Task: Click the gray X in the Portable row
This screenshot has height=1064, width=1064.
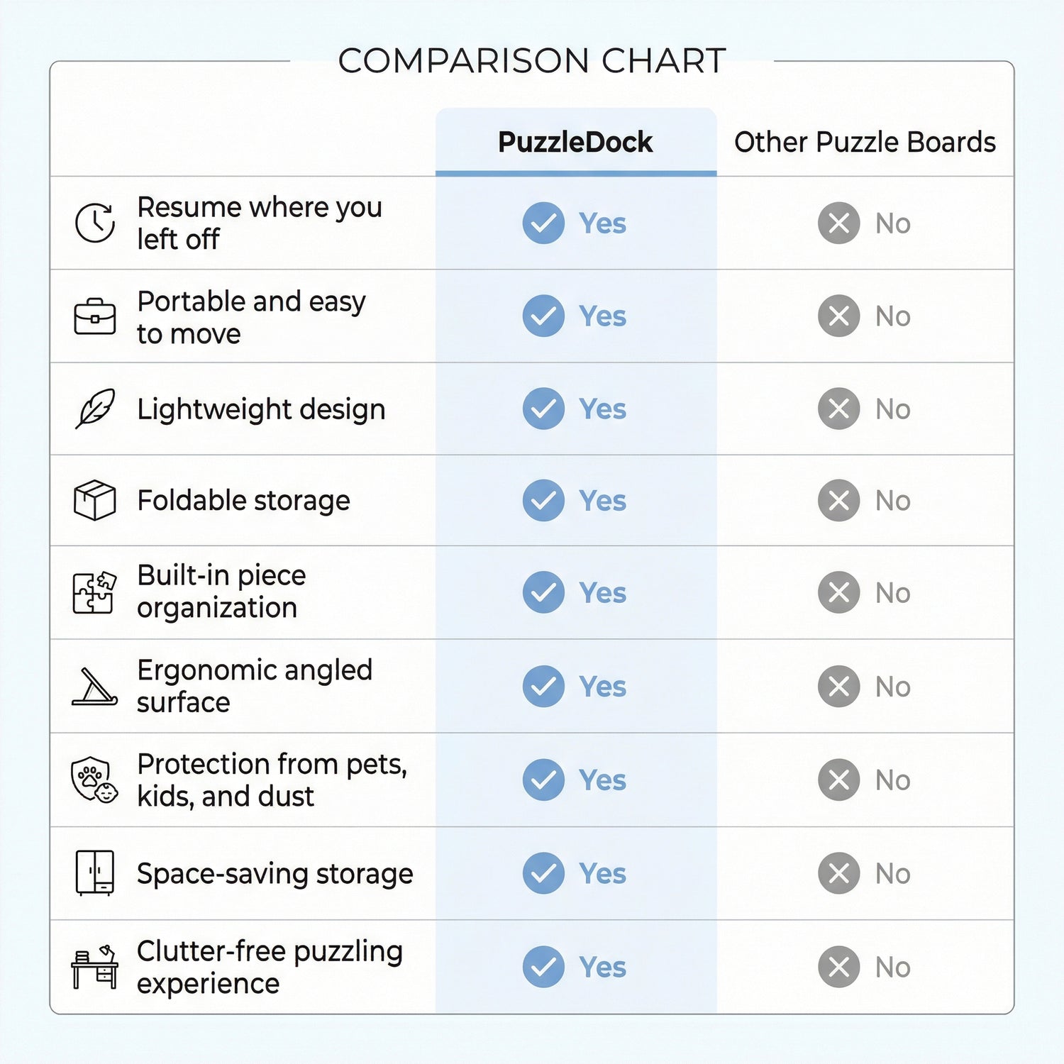Action: tap(838, 316)
